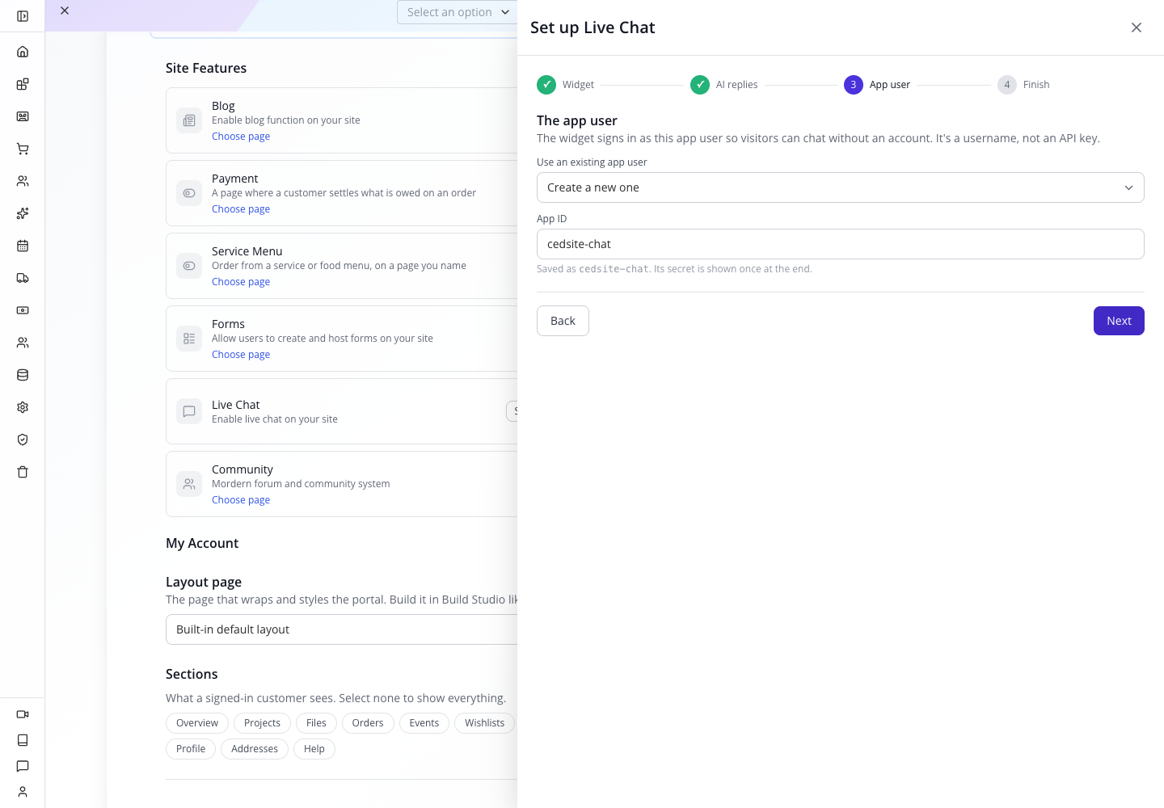Toggle the Addresses section chip
This screenshot has width=1164, height=808.
[255, 749]
